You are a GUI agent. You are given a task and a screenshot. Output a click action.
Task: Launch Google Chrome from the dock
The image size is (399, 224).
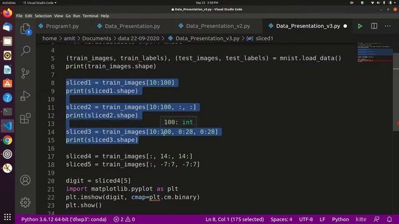(7, 140)
